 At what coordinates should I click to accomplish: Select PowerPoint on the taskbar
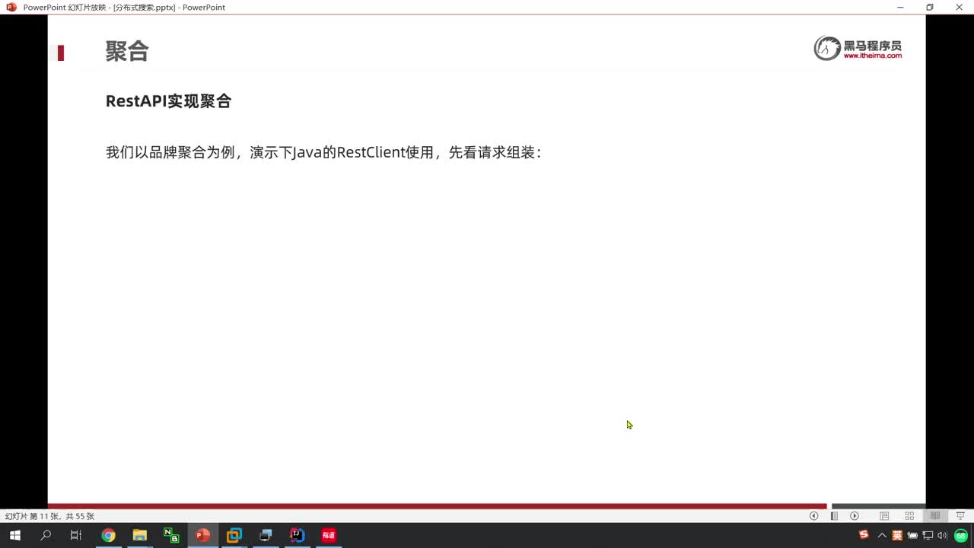click(202, 535)
